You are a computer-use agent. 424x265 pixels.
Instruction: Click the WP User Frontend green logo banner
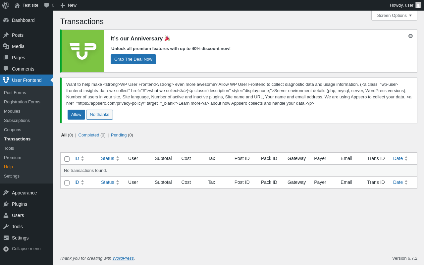click(83, 51)
